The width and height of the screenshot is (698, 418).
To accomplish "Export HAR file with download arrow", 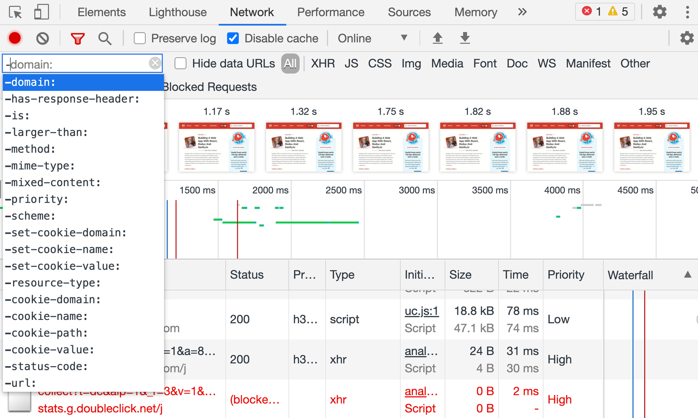I will (x=465, y=38).
